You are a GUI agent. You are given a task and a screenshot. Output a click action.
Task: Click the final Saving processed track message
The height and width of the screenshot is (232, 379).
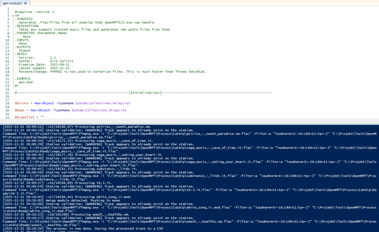click(93, 228)
